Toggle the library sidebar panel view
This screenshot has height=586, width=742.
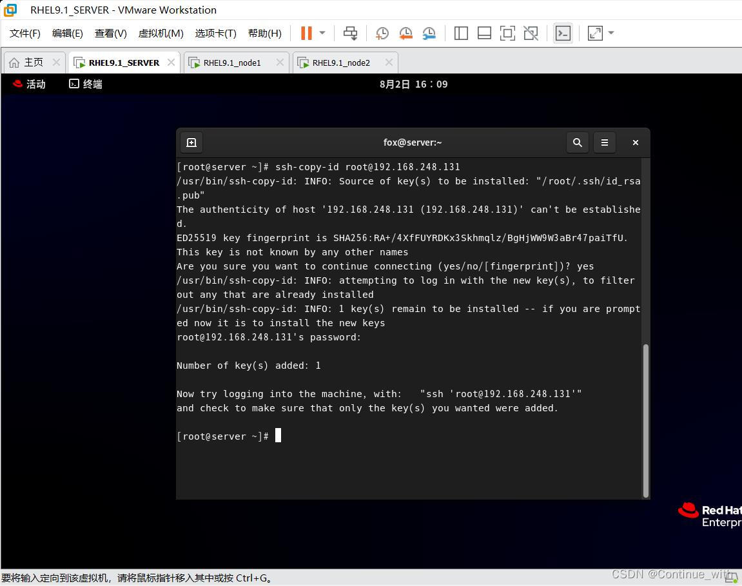461,33
